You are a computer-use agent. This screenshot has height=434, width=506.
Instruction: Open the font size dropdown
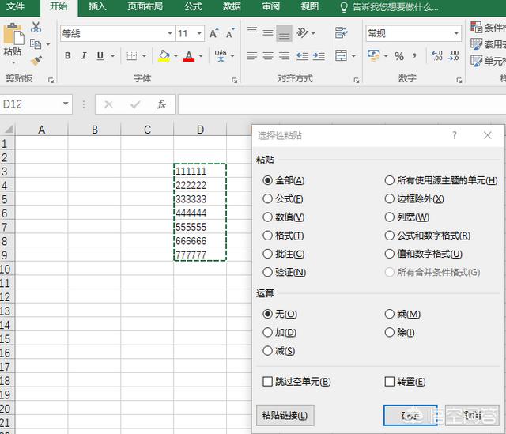[199, 33]
